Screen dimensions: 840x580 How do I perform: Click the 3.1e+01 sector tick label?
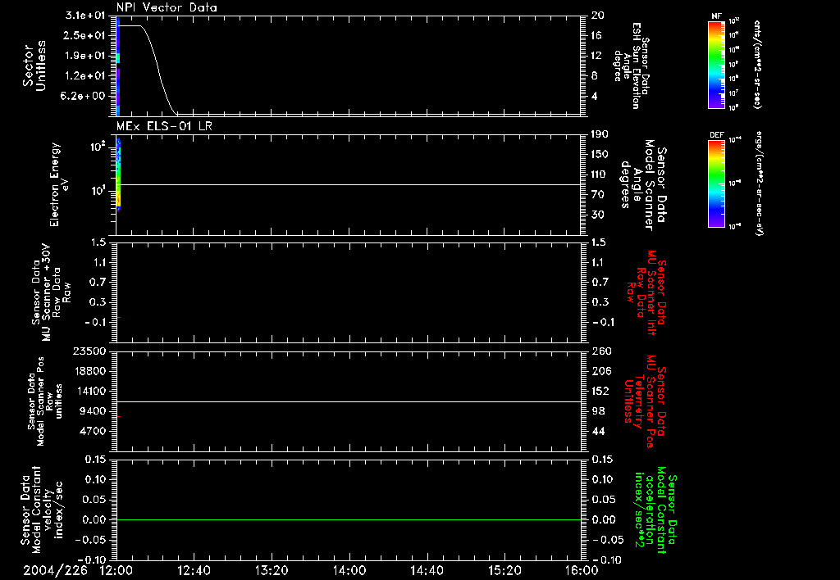point(85,16)
